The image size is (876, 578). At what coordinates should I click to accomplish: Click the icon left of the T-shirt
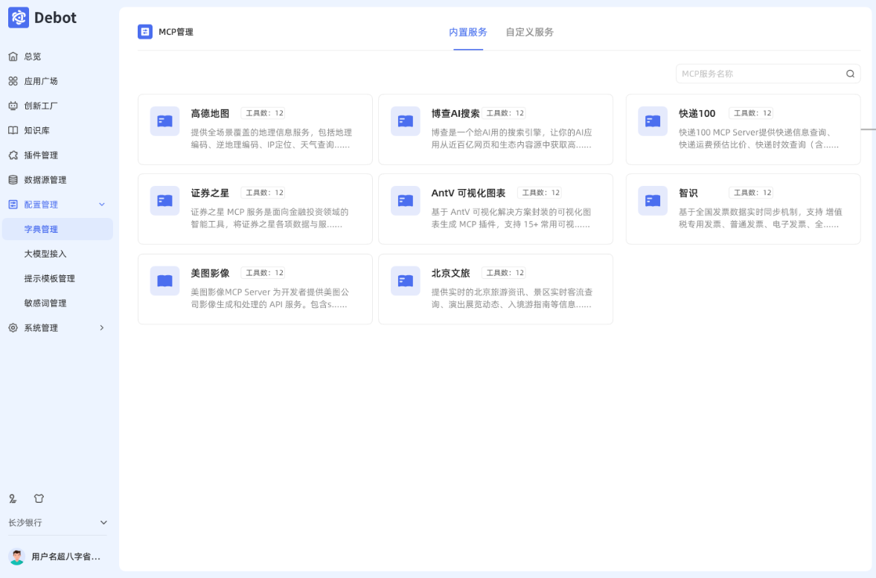13,498
